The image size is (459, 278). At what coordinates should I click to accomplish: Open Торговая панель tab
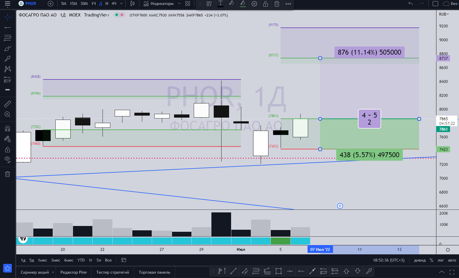pyautogui.click(x=154, y=272)
